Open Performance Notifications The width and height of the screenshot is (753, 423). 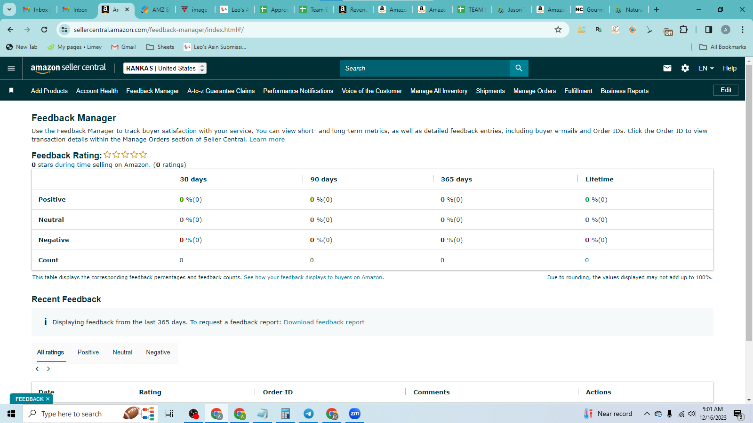point(298,91)
